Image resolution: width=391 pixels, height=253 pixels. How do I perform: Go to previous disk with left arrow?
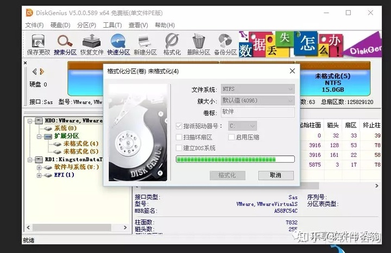pos(34,72)
